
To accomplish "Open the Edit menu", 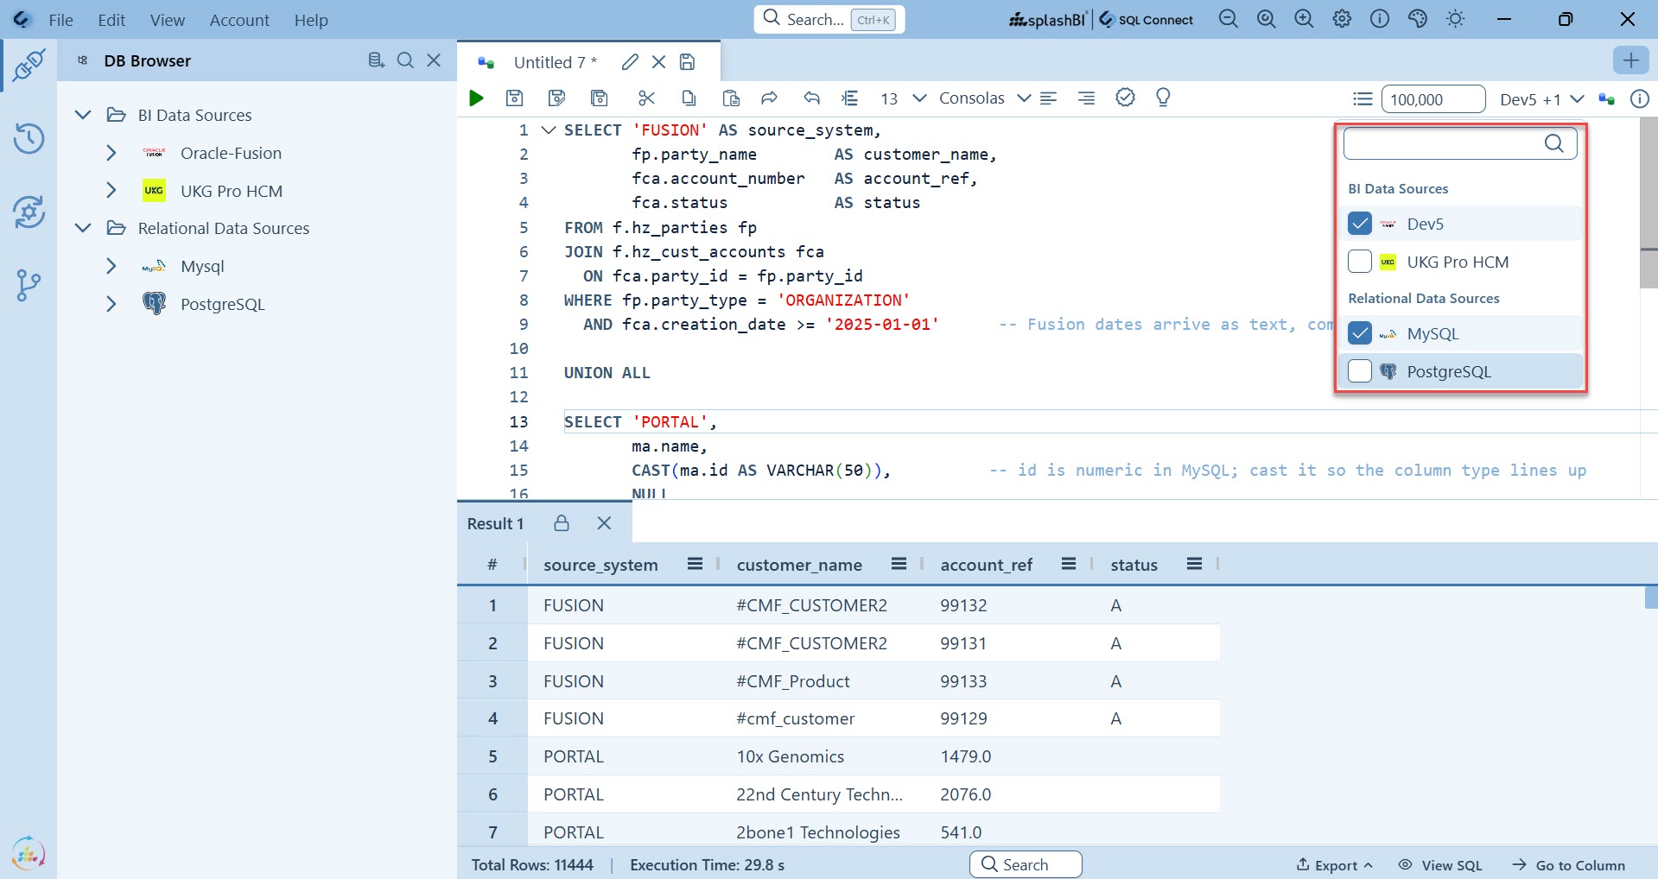I will coord(111,20).
